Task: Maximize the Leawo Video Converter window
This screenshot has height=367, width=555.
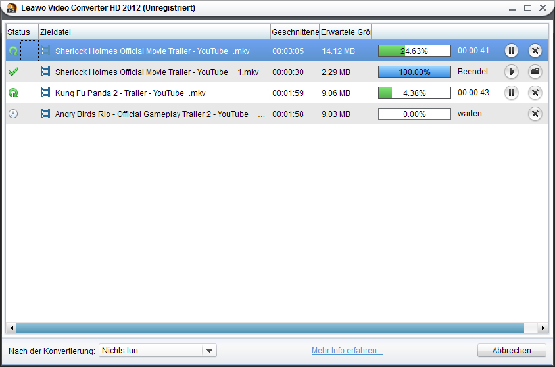Action: tap(527, 8)
